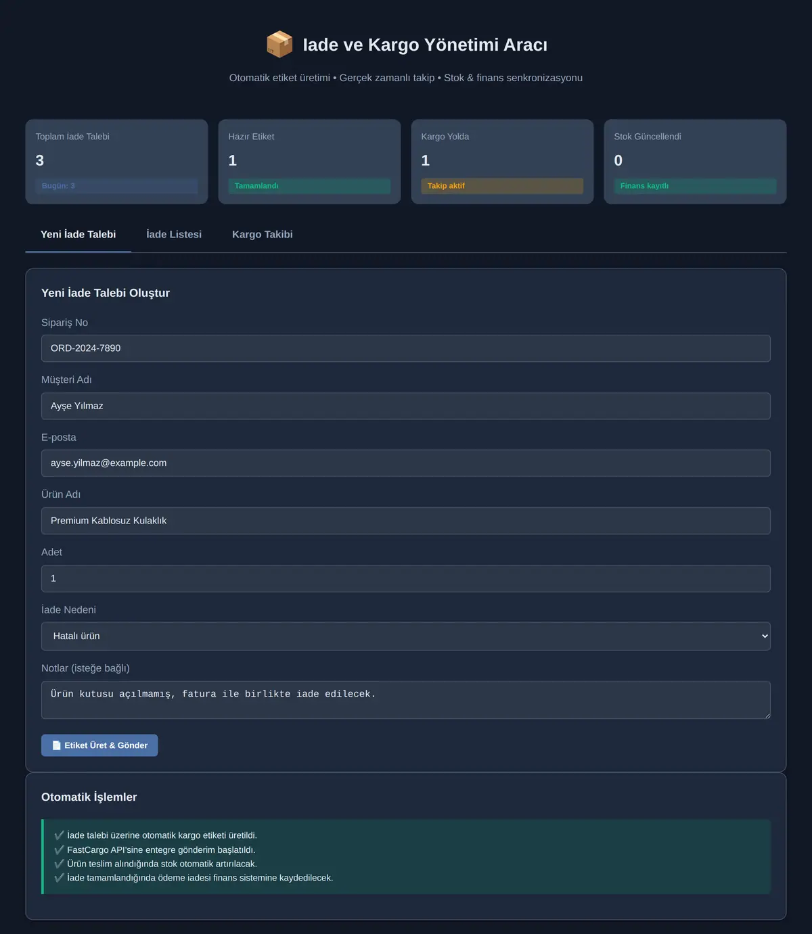Click the Adet quantity field
This screenshot has width=812, height=934.
[406, 578]
